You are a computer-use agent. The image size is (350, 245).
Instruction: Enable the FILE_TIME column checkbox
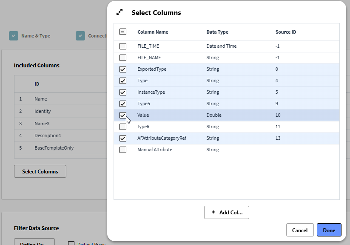[x=123, y=46]
